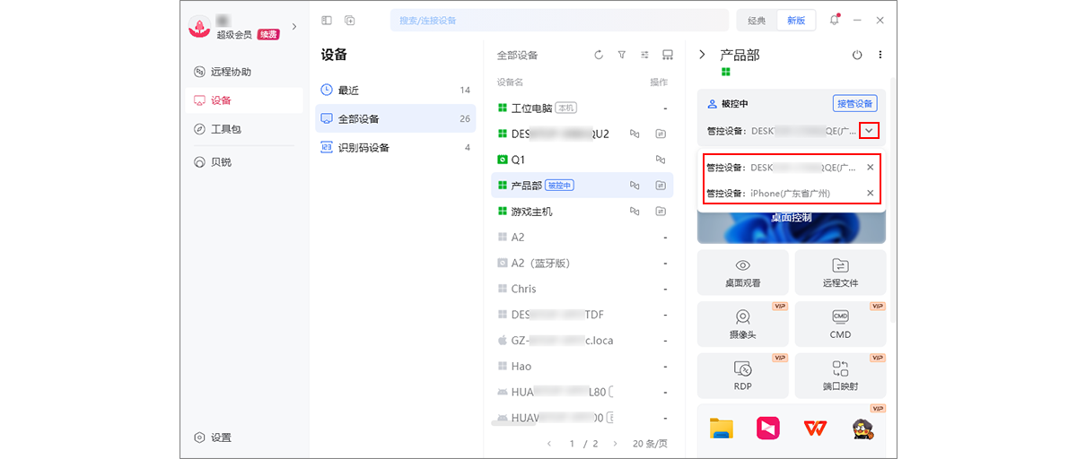Open the device filter funnel icon

pos(622,55)
